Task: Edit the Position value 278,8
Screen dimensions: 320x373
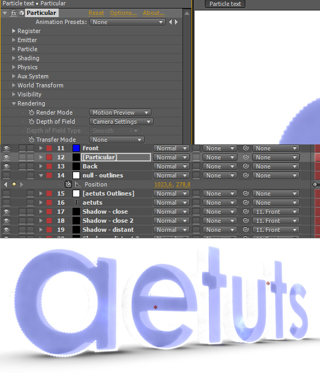Action: click(x=183, y=184)
